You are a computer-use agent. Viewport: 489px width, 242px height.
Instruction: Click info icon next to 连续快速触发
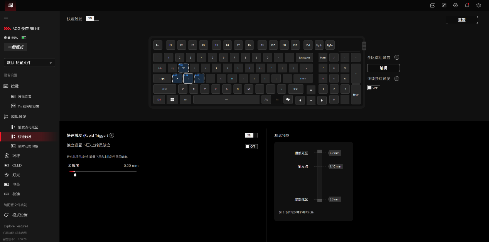tap(397, 79)
